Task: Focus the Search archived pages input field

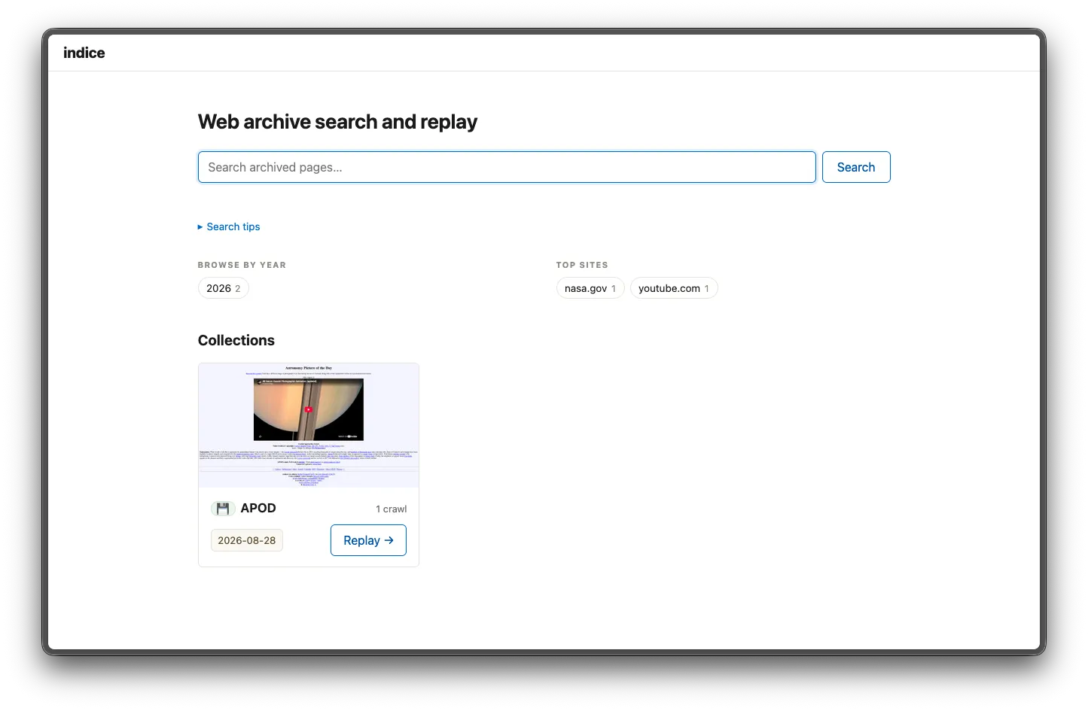Action: coord(507,167)
